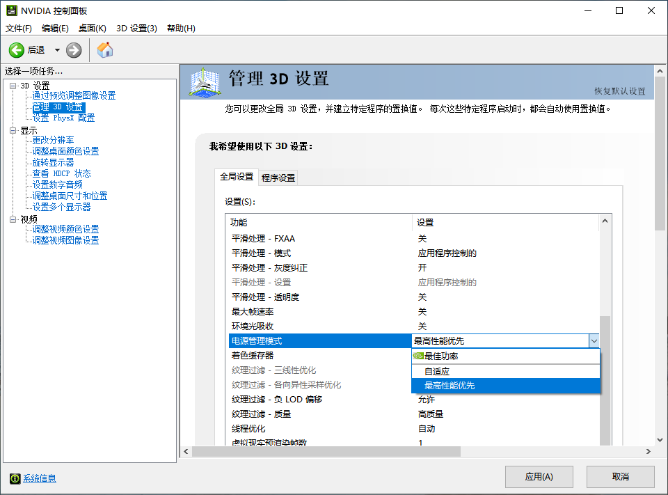Image resolution: width=668 pixels, height=495 pixels.
Task: Click the green Back navigation arrow
Action: (15, 50)
